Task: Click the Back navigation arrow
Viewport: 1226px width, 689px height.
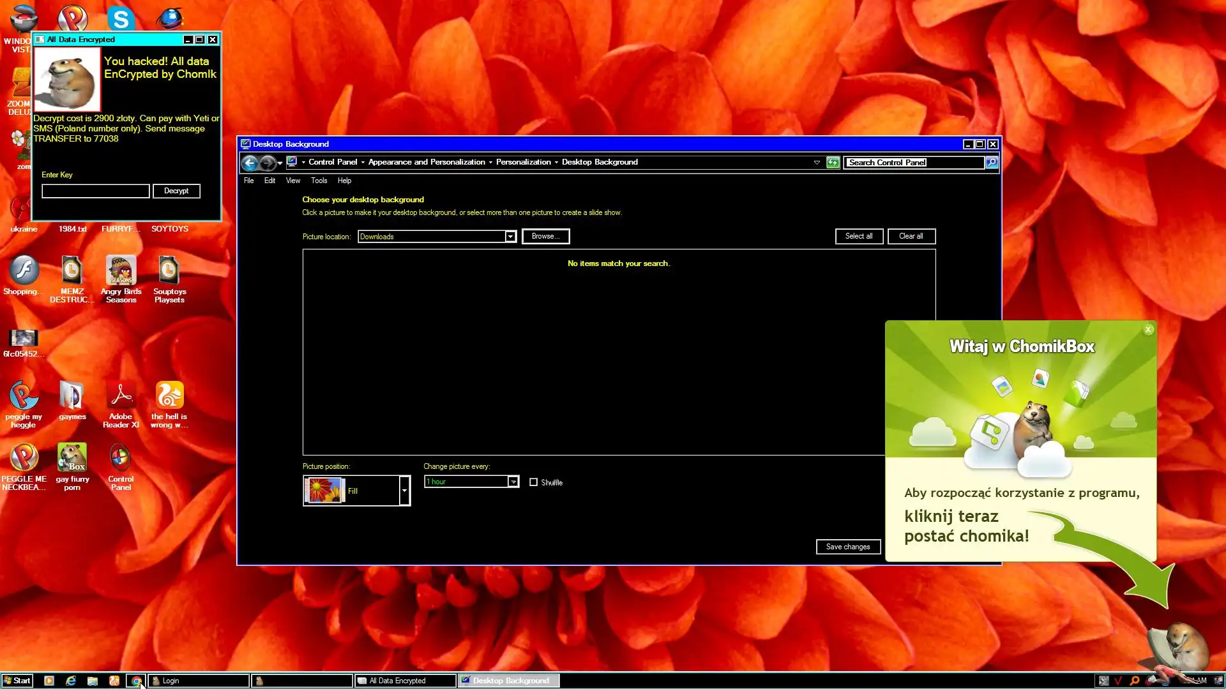Action: (x=250, y=163)
